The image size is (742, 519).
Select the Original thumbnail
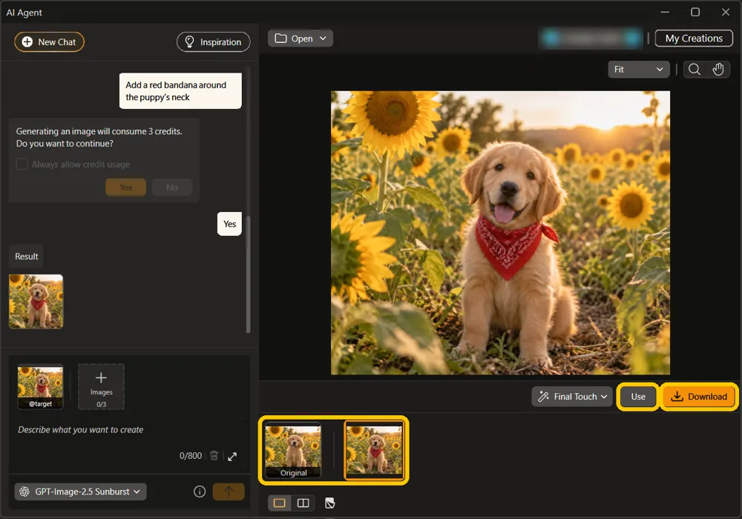click(x=293, y=451)
